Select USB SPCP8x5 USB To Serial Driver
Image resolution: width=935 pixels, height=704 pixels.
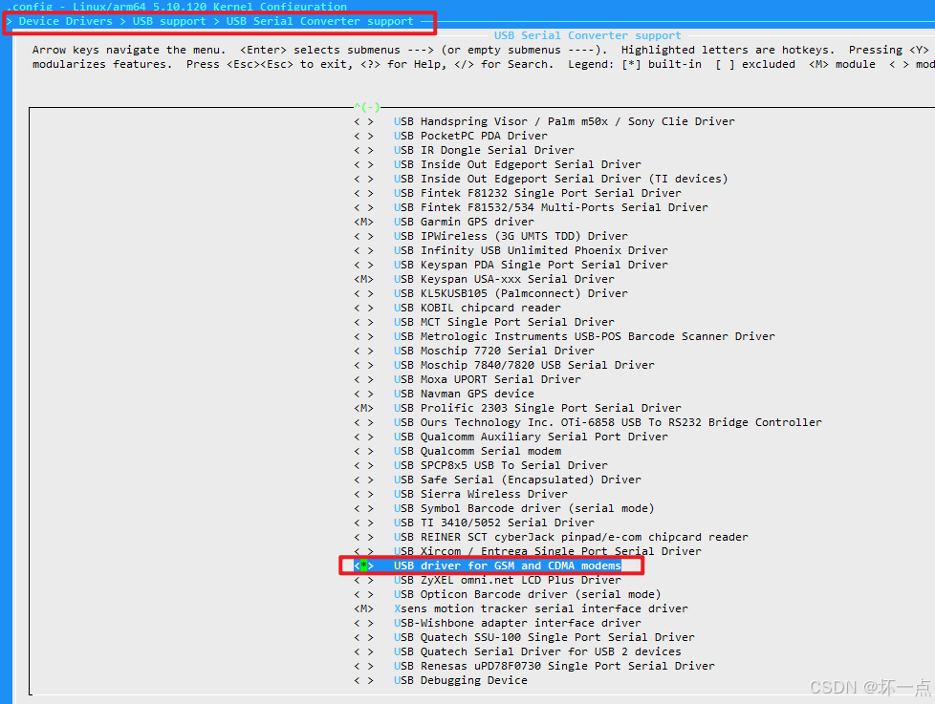[x=500, y=465]
